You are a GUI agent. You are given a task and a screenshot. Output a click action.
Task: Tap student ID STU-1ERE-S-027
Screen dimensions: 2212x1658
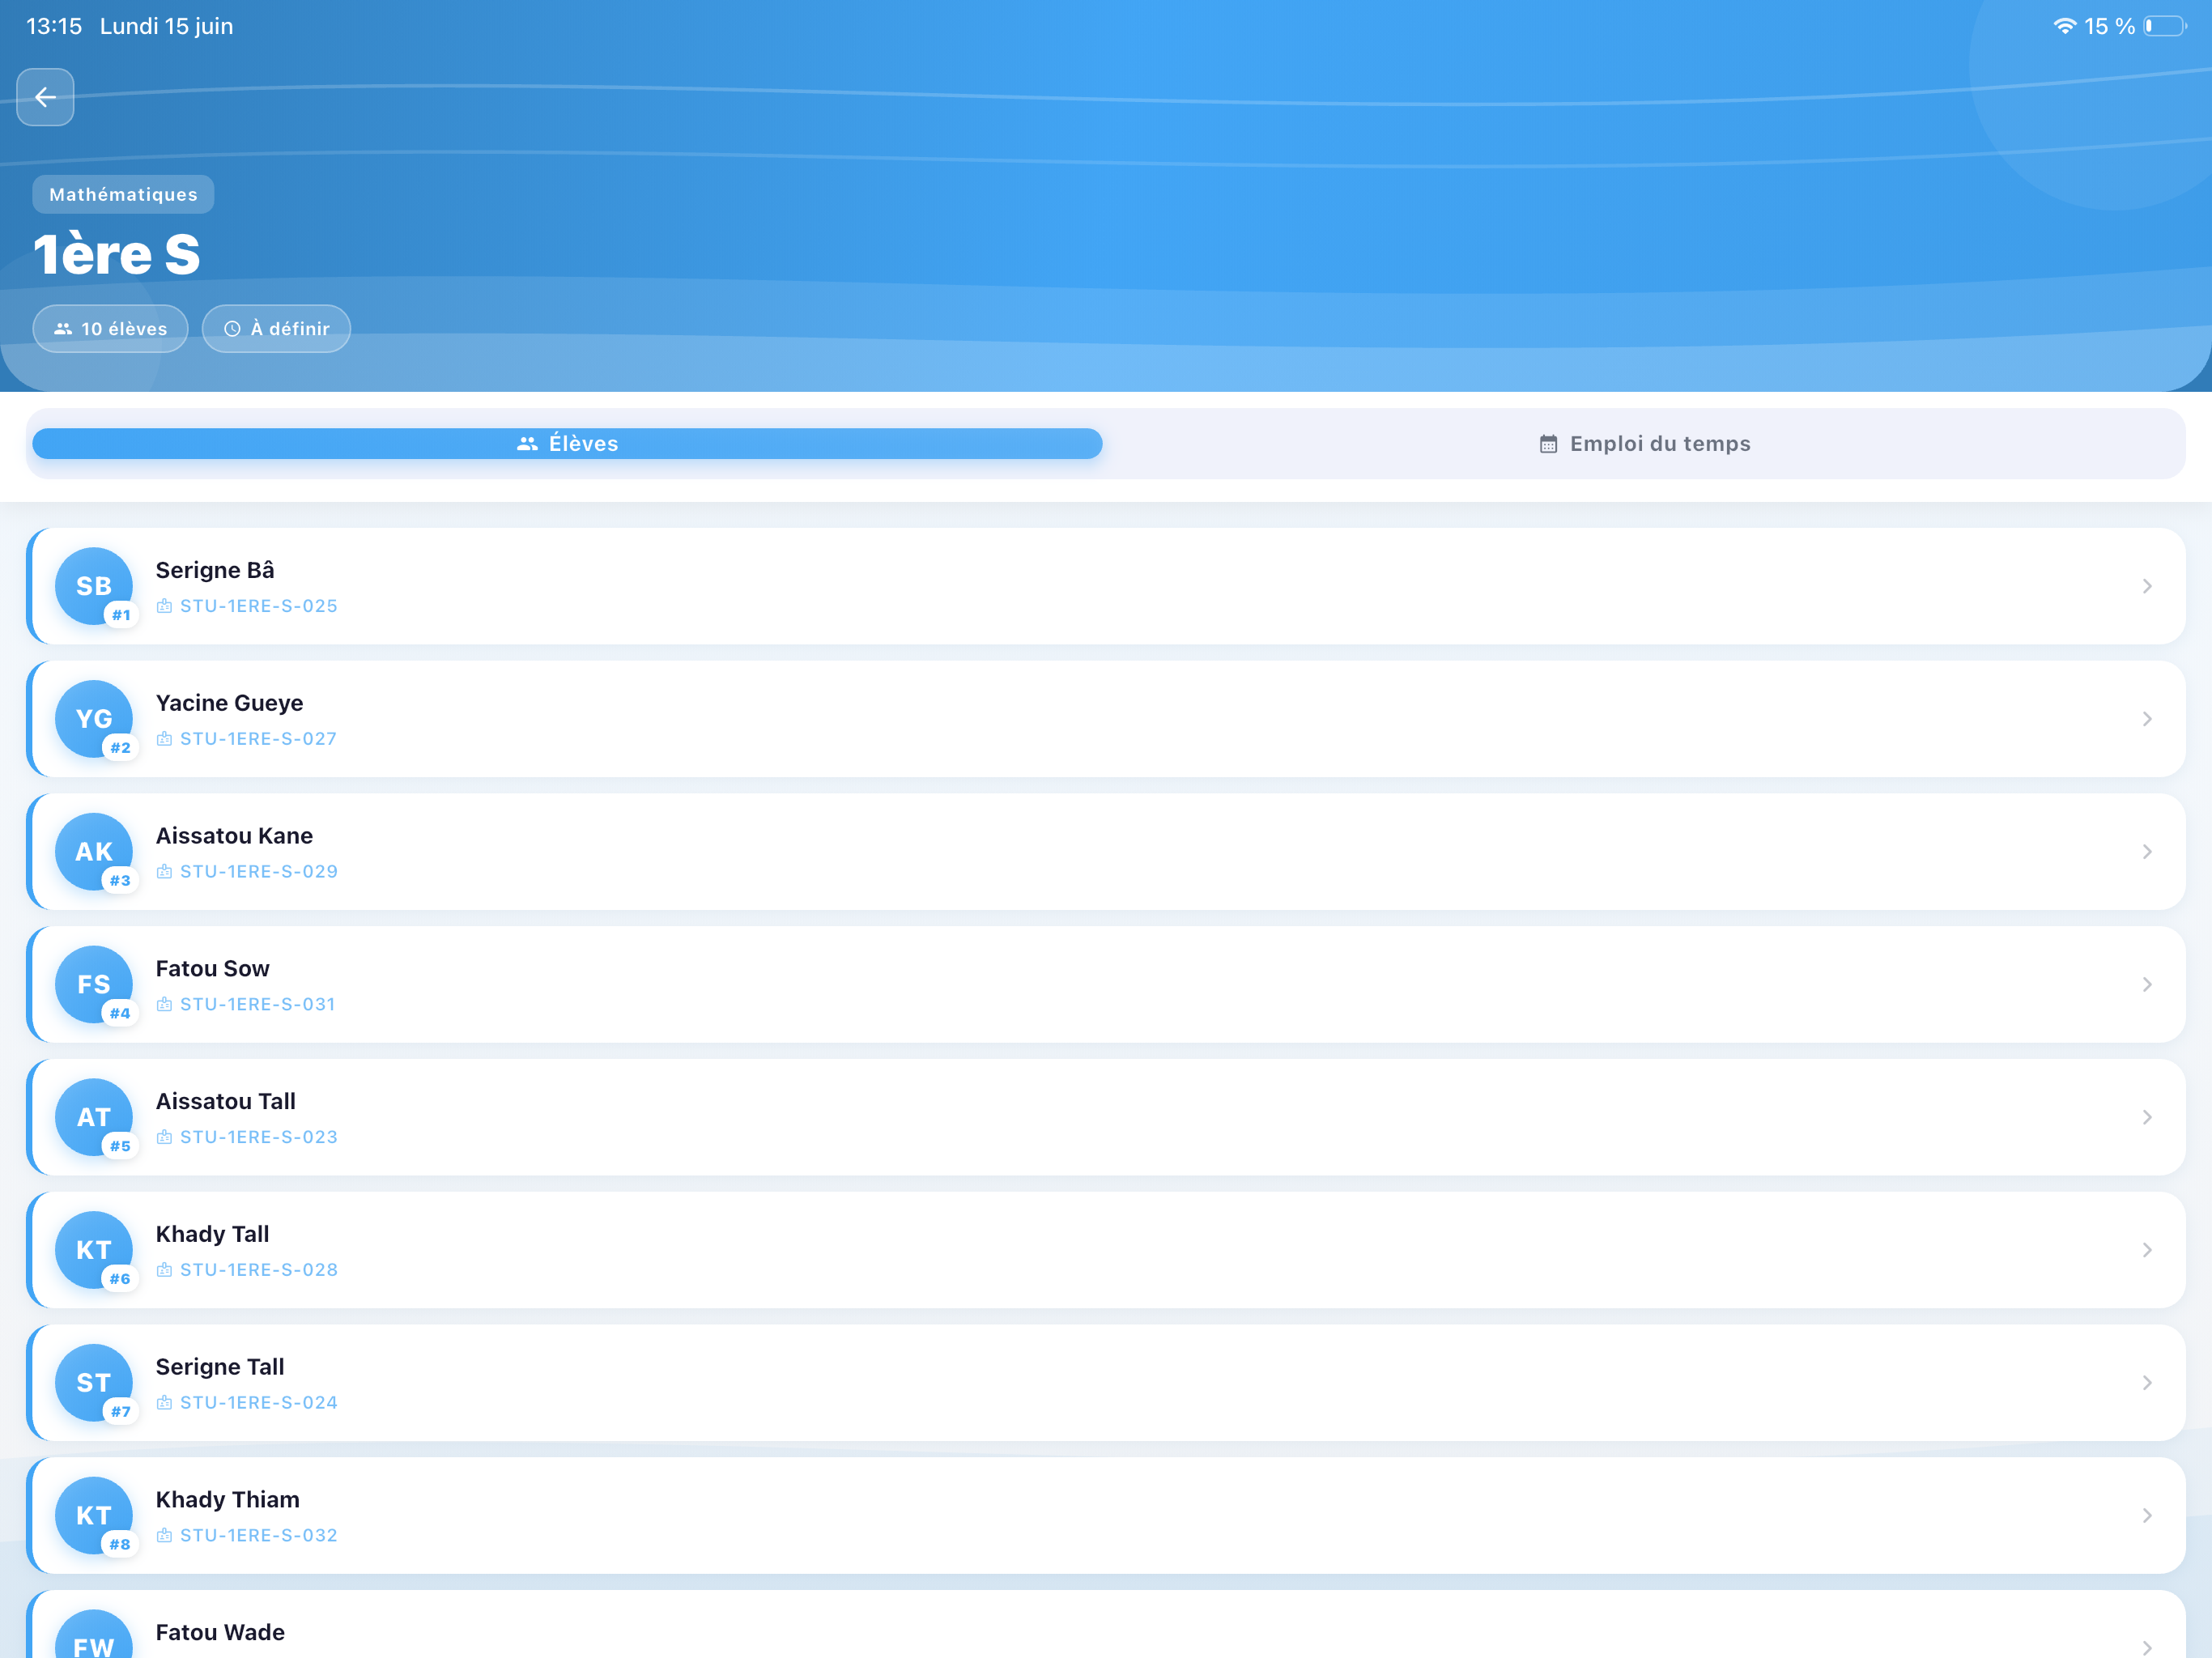pos(259,739)
